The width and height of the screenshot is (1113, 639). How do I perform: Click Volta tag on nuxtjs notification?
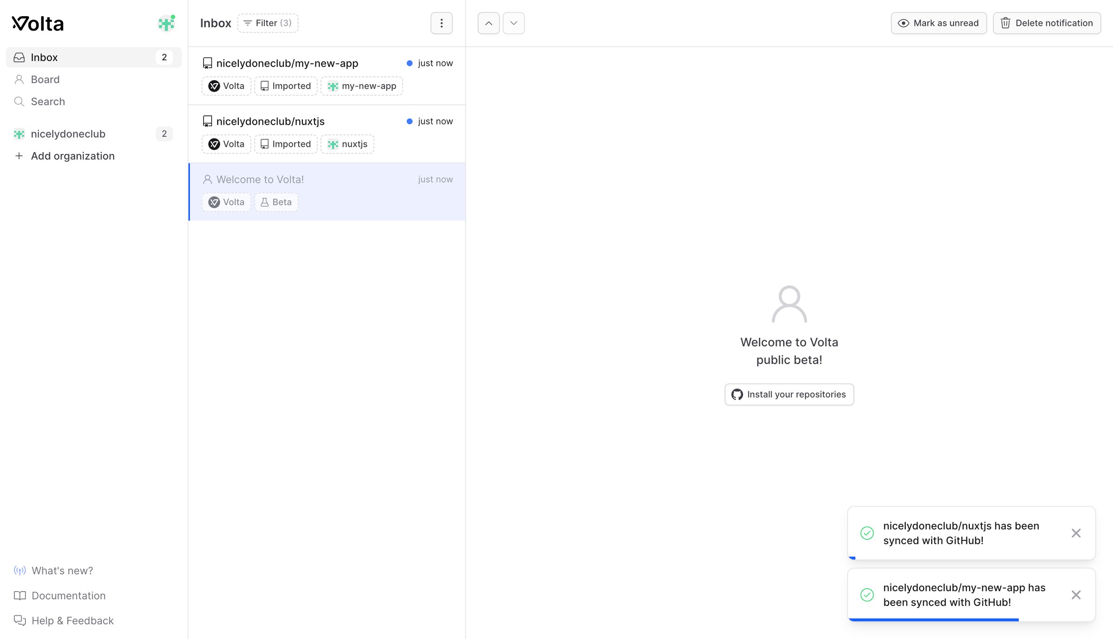pos(226,144)
